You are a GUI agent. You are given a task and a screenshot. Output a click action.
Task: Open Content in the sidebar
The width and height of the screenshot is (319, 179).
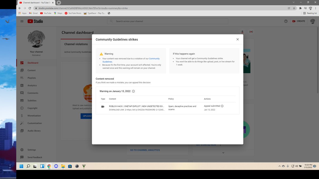click(x=36, y=70)
